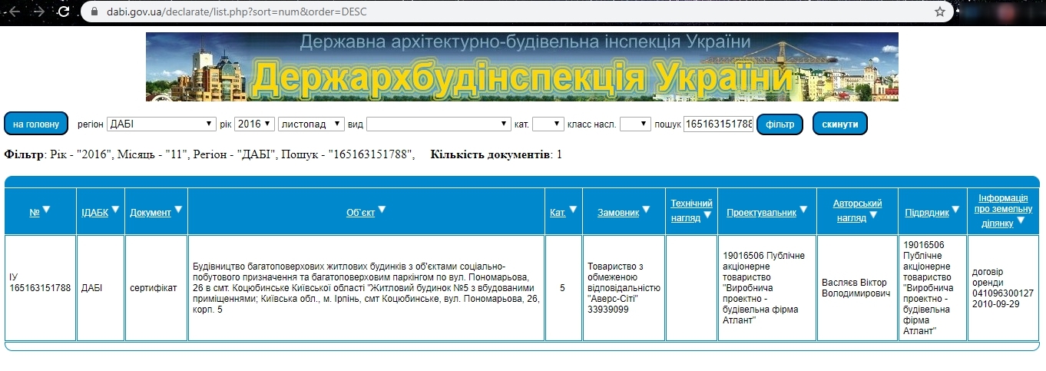Image resolution: width=1046 pixels, height=371 pixels.
Task: Click the object description starting Будівництво багатоповерхових
Action: click(366, 288)
